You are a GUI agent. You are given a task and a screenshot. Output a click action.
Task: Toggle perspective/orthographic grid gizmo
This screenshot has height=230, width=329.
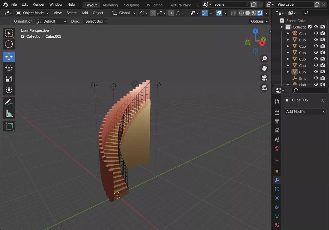[264, 87]
